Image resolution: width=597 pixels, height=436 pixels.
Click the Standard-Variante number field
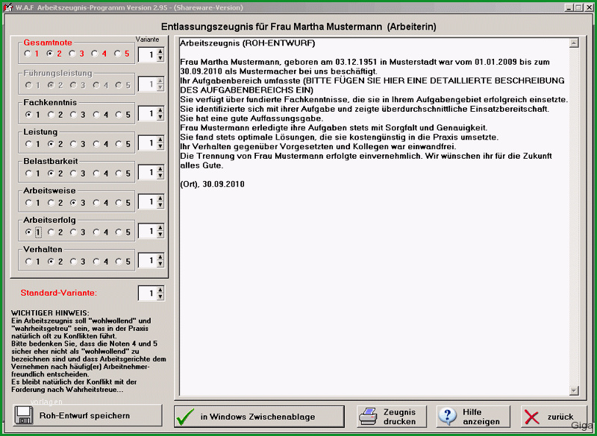[148, 293]
